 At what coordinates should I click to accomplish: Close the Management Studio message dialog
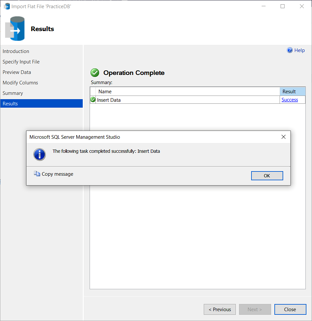coord(283,137)
